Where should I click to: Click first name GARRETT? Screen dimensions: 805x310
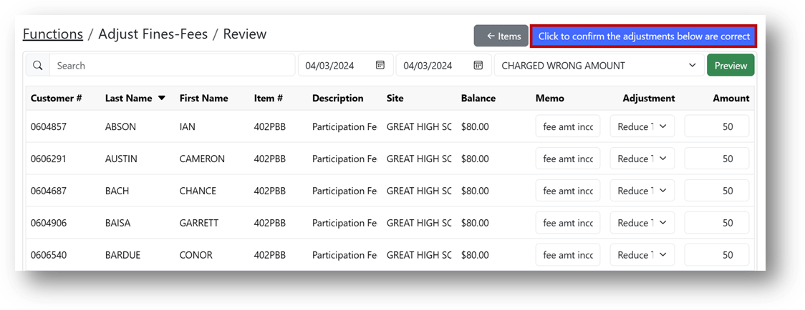pyautogui.click(x=199, y=223)
